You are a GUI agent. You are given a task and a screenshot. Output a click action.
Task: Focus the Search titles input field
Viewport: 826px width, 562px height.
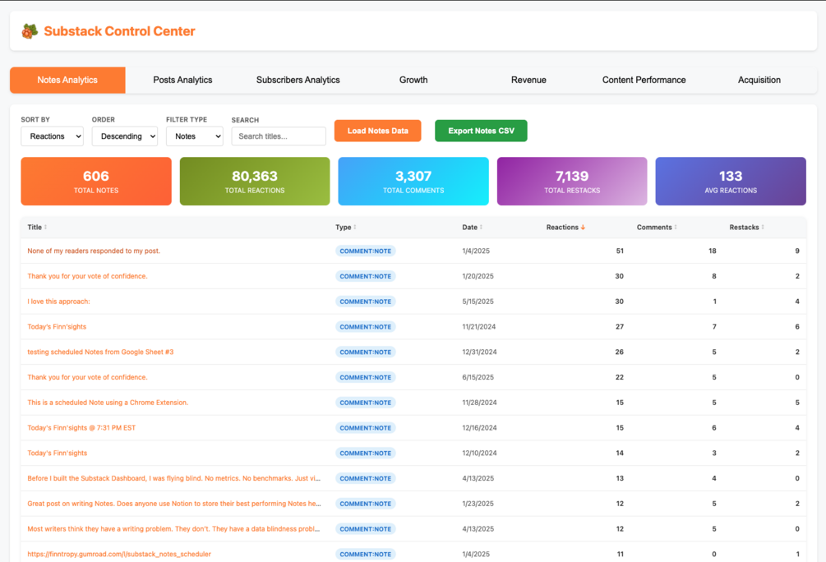pyautogui.click(x=279, y=136)
